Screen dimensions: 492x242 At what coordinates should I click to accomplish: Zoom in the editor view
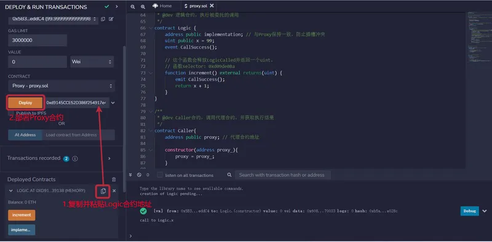click(x=143, y=6)
